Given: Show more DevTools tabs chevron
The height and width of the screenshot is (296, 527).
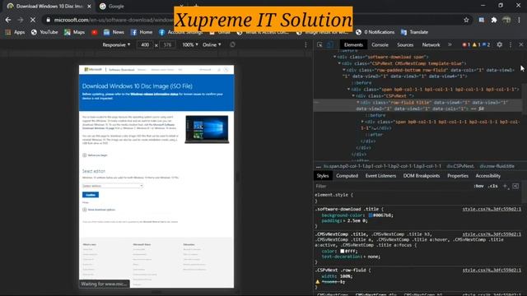Looking at the screenshot, I should [450, 44].
